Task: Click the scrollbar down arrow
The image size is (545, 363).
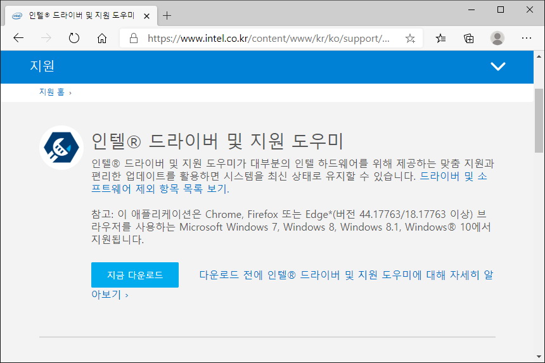Action: click(539, 357)
